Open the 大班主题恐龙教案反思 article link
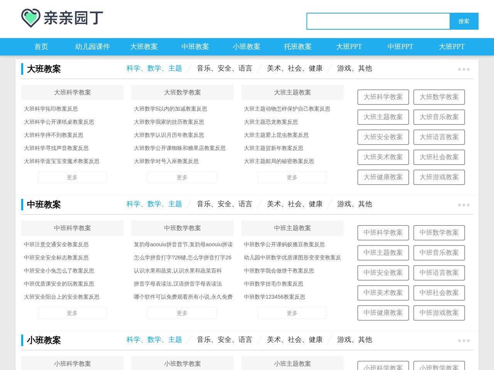 point(271,122)
